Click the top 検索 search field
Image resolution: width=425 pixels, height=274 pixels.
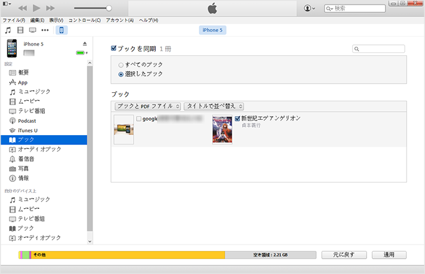point(355,9)
